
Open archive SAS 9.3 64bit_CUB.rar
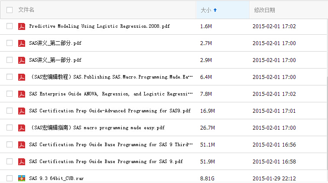tap(56, 178)
